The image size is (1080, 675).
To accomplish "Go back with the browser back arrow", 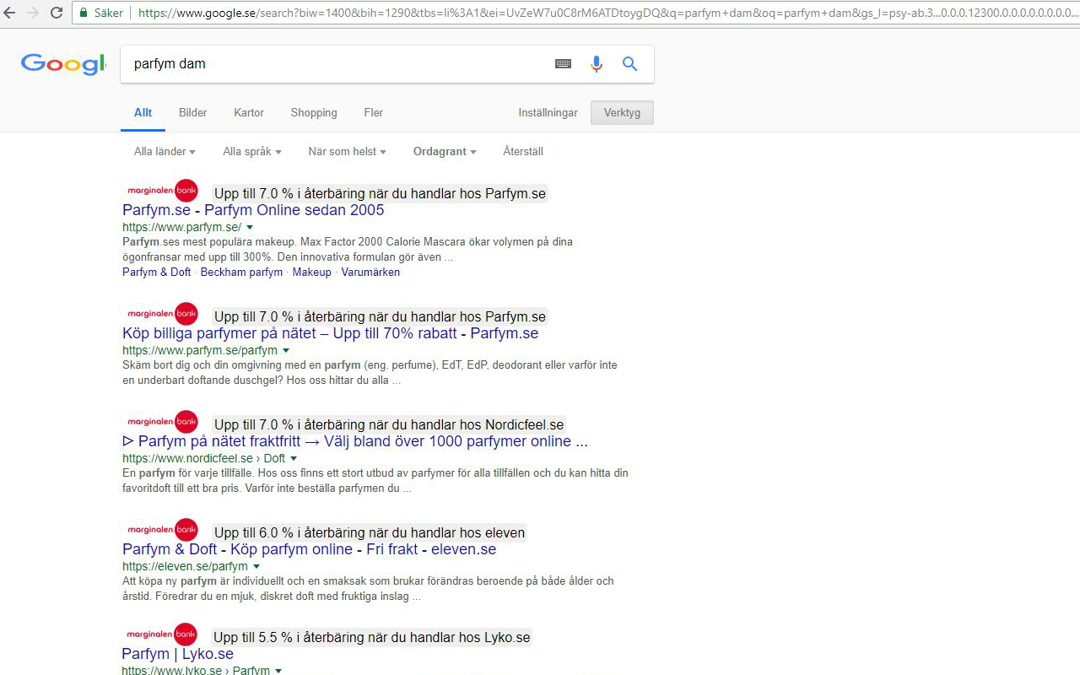I will (10, 13).
